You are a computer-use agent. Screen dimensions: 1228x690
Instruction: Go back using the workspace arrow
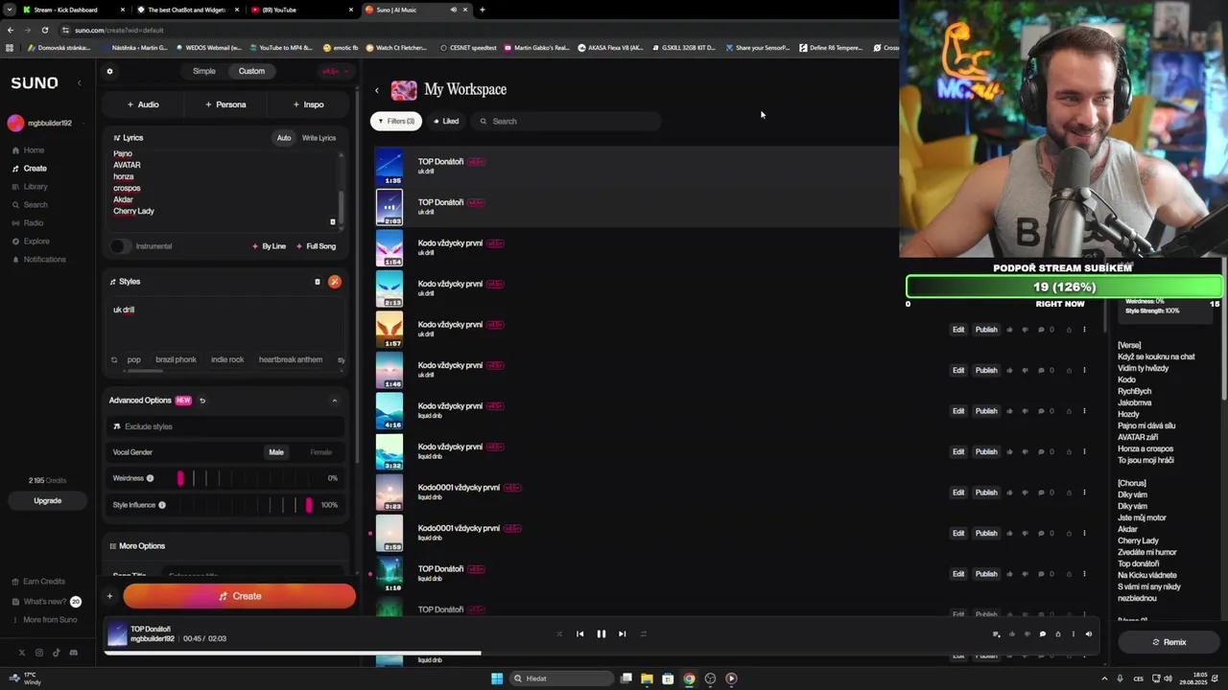(377, 90)
